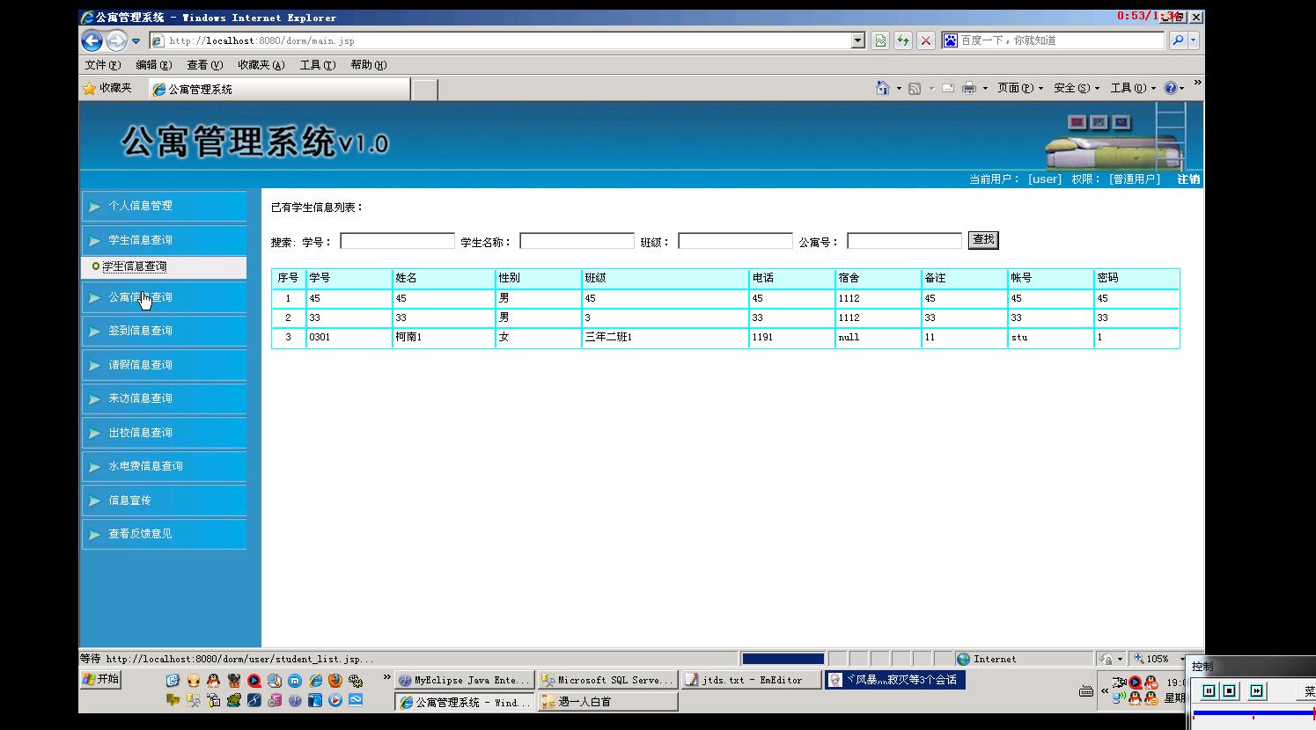
Task: Click the 查找 search button
Action: (x=983, y=240)
